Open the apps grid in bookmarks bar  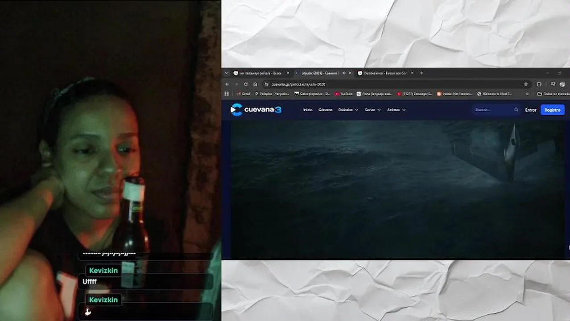coord(227,94)
